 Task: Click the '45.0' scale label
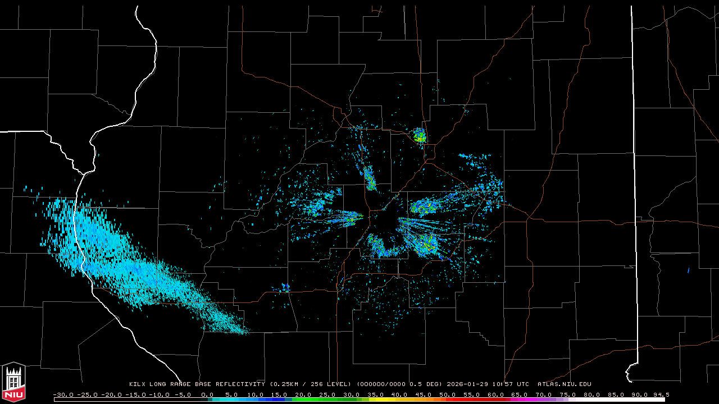tap(424, 394)
